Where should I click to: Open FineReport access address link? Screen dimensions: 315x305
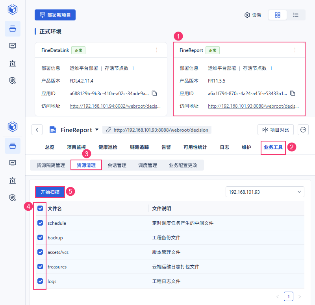[253, 106]
